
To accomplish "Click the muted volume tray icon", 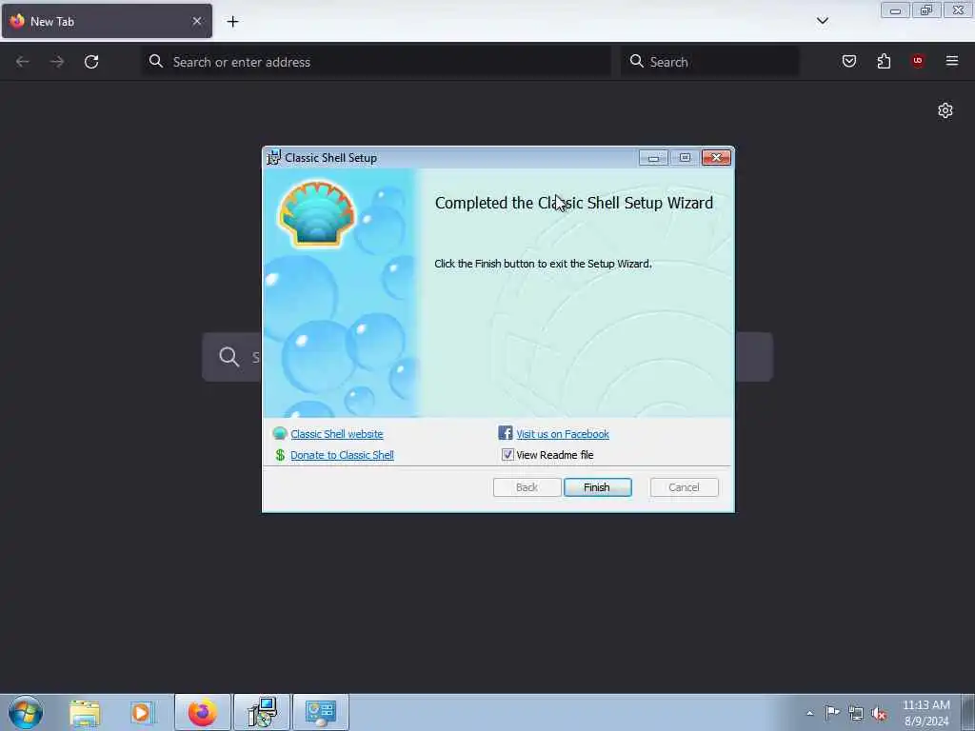I will (x=879, y=713).
